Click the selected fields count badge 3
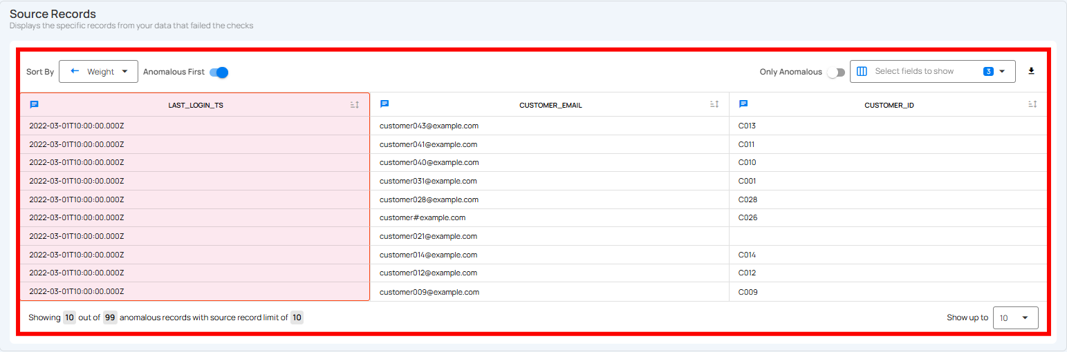 [988, 71]
